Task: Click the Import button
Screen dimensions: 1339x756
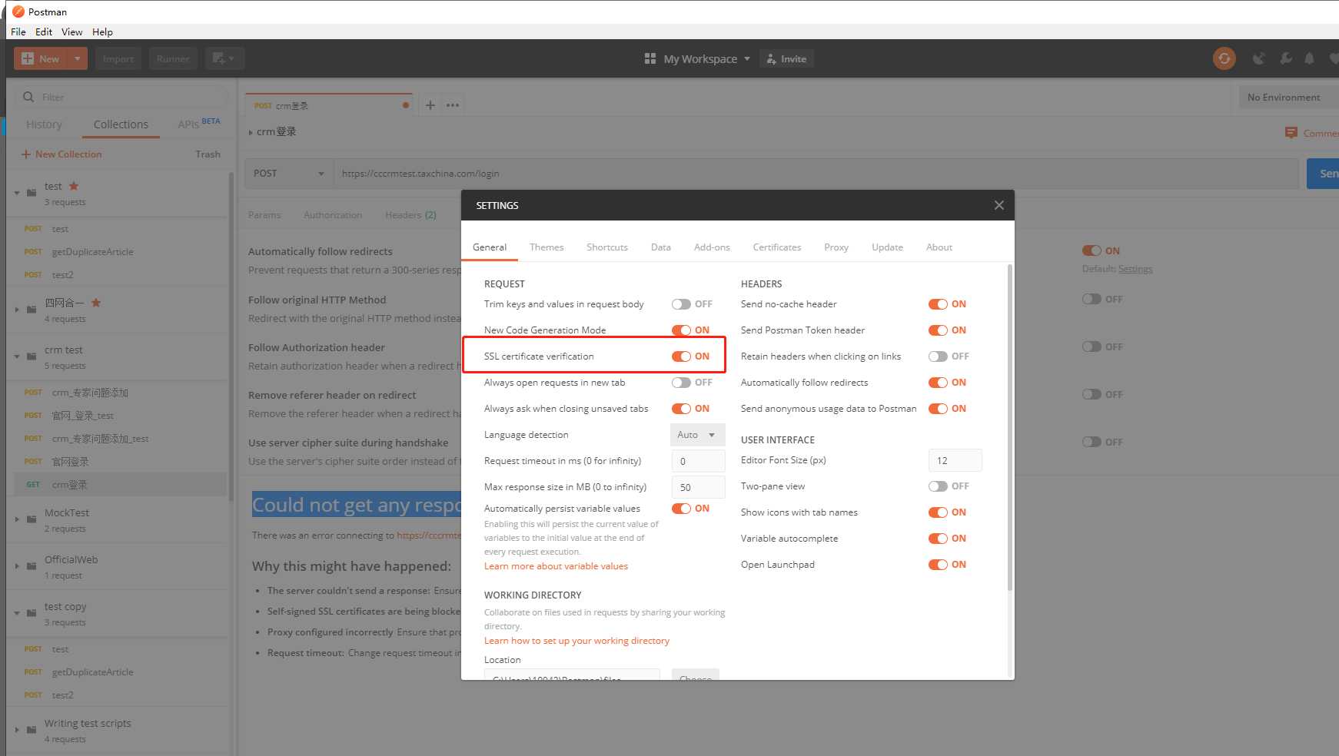Action: click(118, 58)
